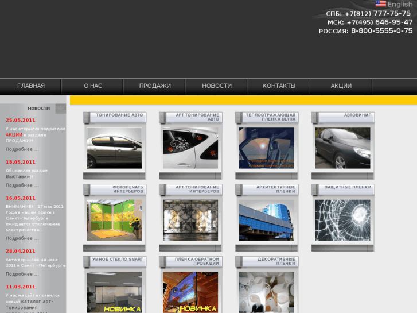Click the ТОНИРОВАНИЕ АВТО title link
The height and width of the screenshot is (313, 417).
[x=119, y=115]
